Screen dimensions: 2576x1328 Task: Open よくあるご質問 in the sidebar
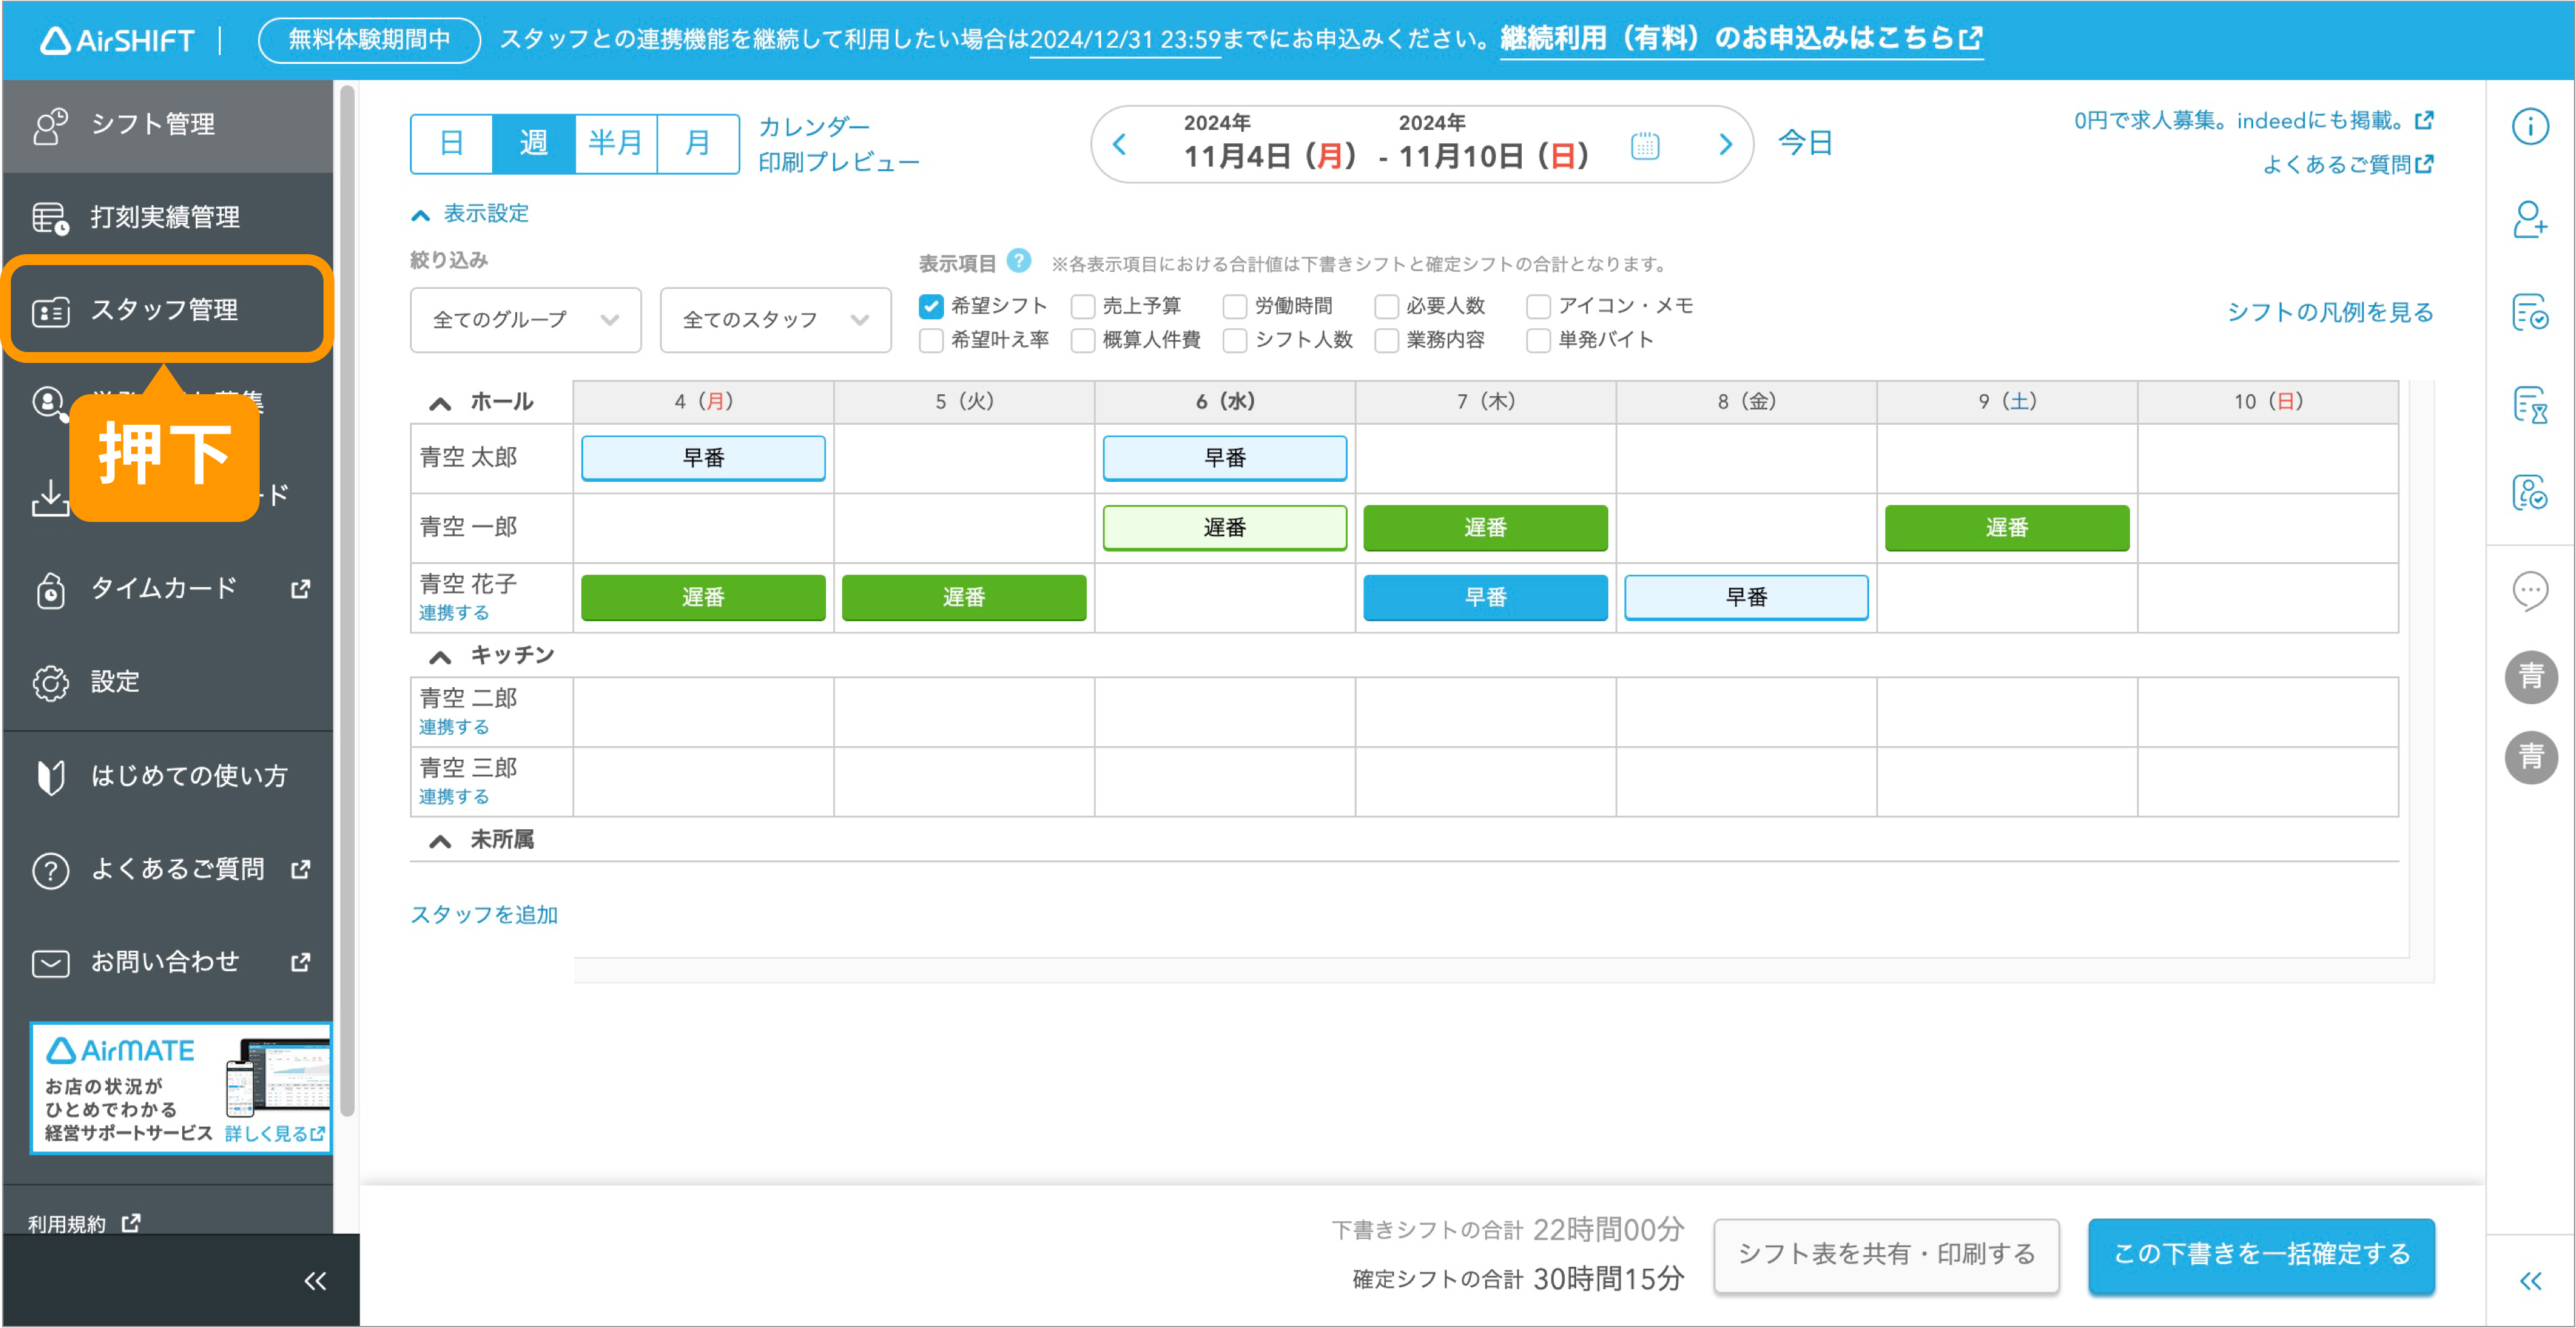click(167, 869)
